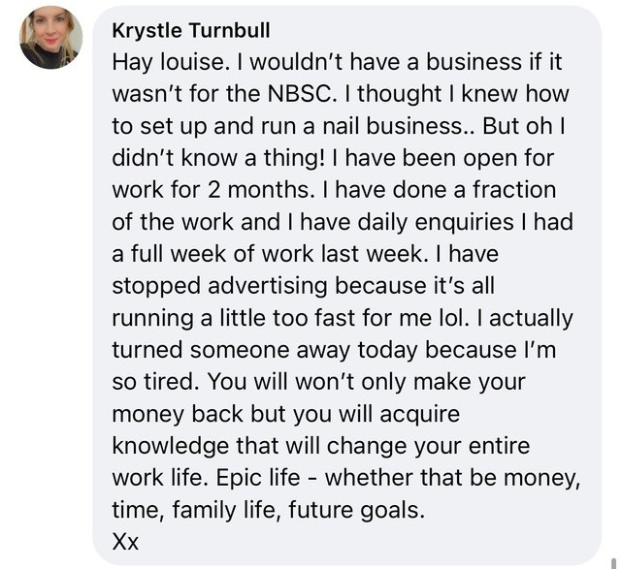This screenshot has height=569, width=621.
Task: Click the scrollbar handle at bottom right
Action: coord(614,561)
